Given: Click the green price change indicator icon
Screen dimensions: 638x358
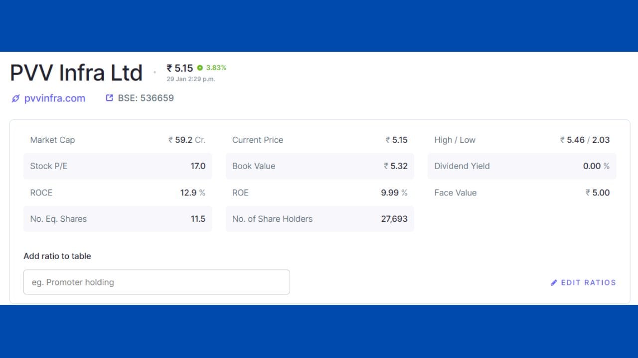Looking at the screenshot, I should [200, 68].
